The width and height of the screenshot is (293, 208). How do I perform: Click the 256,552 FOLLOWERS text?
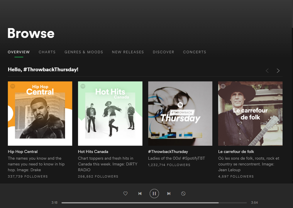pyautogui.click(x=98, y=176)
